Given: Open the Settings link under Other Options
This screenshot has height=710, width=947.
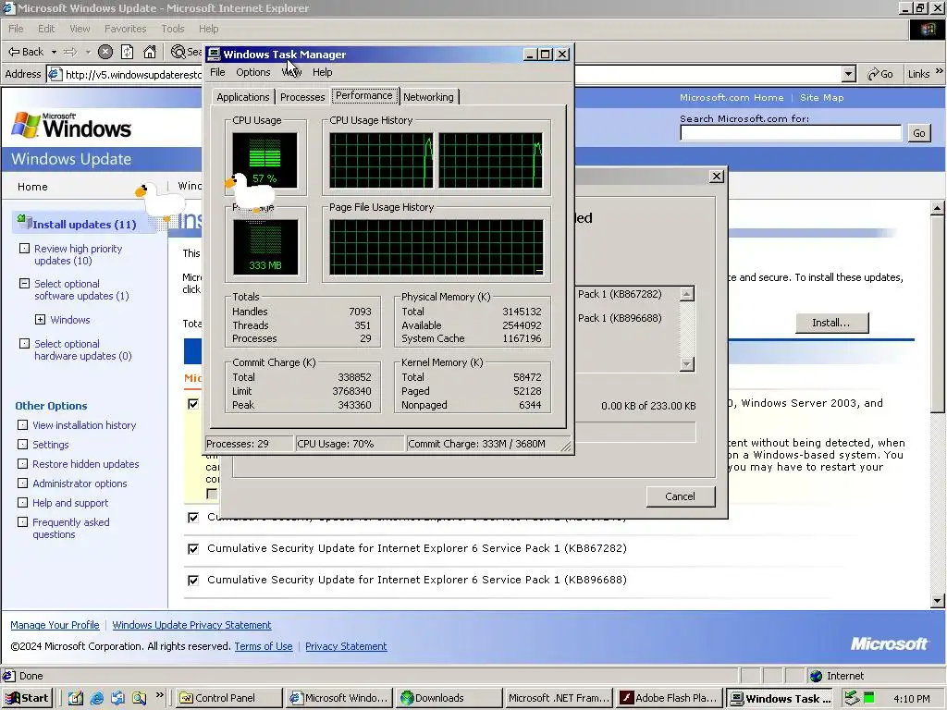Looking at the screenshot, I should (x=51, y=445).
